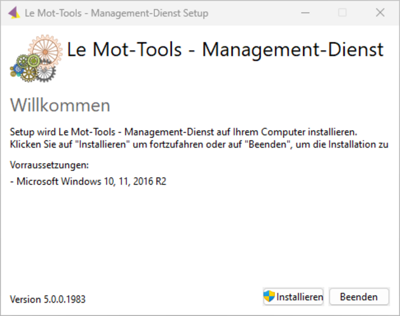The image size is (400, 316).
Task: Minimize the setup window
Action: pos(305,13)
